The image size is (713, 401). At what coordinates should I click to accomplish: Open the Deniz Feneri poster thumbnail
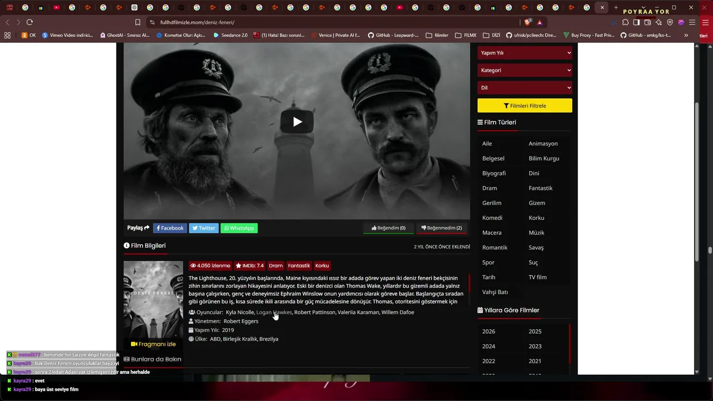coord(153,300)
